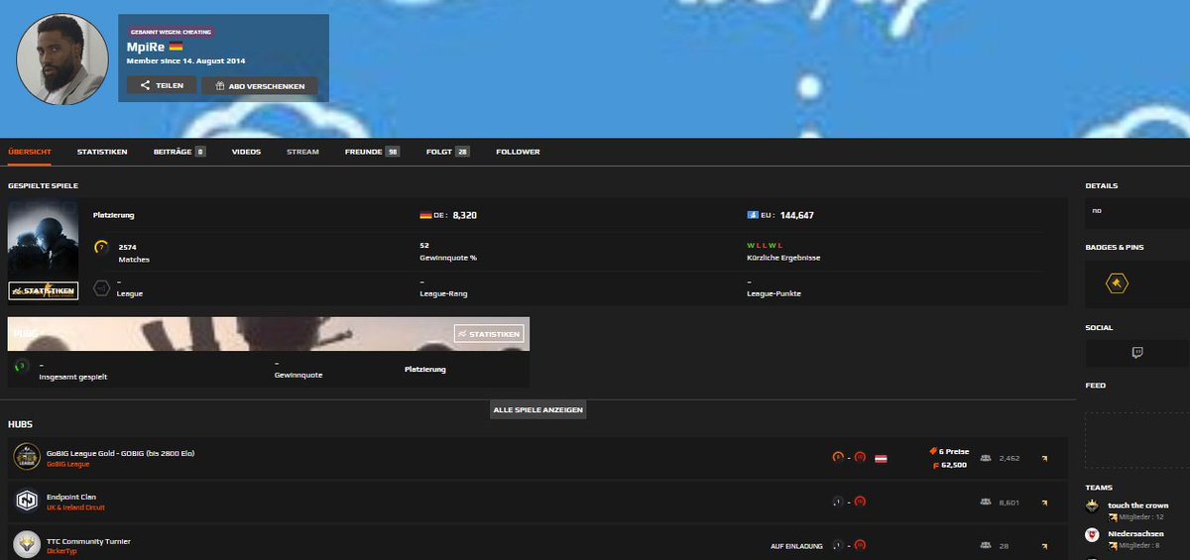This screenshot has height=560, width=1190.
Task: Open TTC Community Turnier via arrow icon
Action: [x=1044, y=546]
